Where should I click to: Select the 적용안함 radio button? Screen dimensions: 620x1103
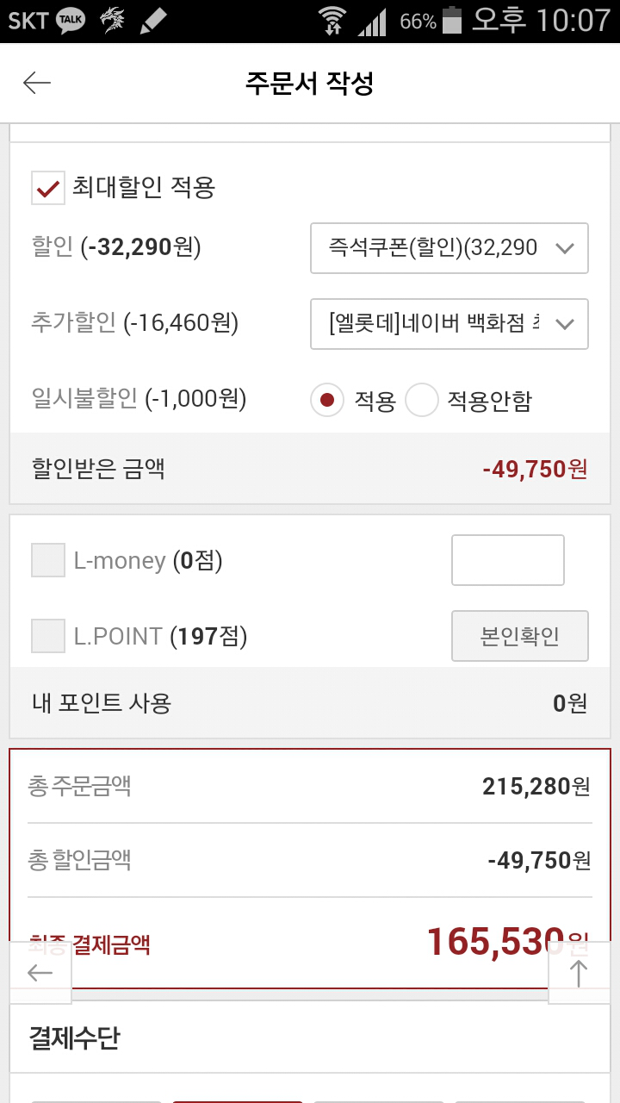(x=422, y=400)
